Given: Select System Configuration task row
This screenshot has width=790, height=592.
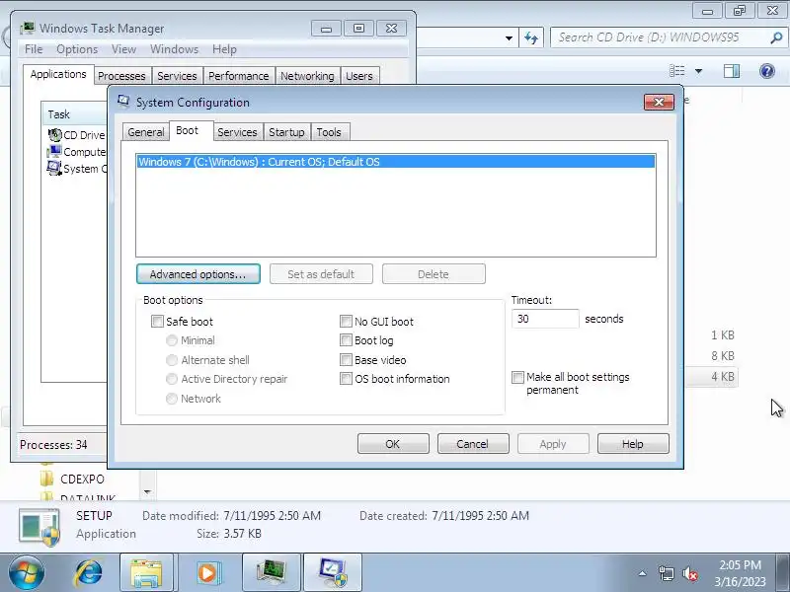Looking at the screenshot, I should (76, 168).
